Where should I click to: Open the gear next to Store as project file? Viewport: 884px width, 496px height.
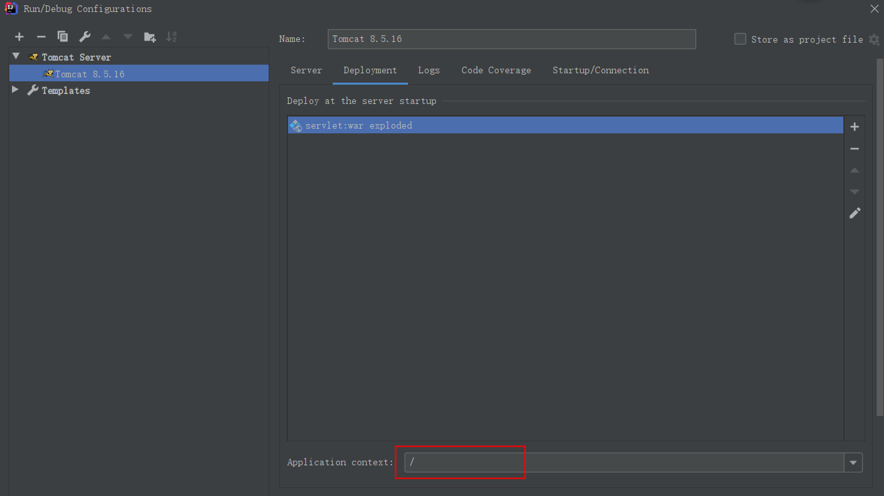[875, 40]
